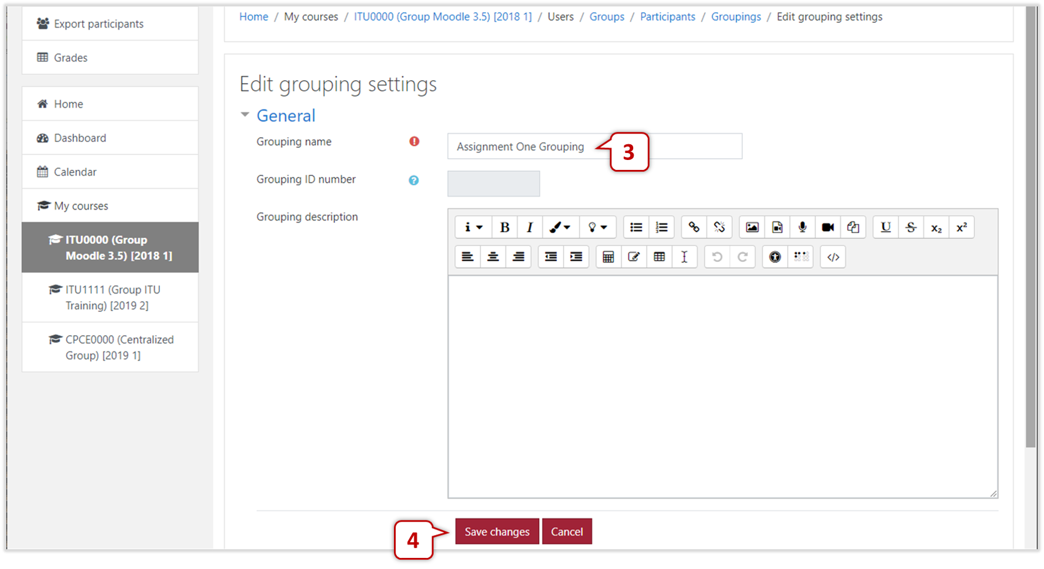The width and height of the screenshot is (1044, 569).
Task: Follow the Groupings breadcrumb link
Action: (736, 17)
